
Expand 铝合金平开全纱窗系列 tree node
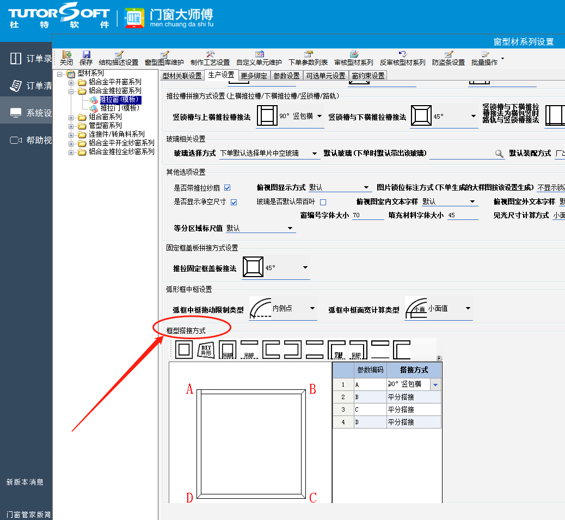click(71, 144)
